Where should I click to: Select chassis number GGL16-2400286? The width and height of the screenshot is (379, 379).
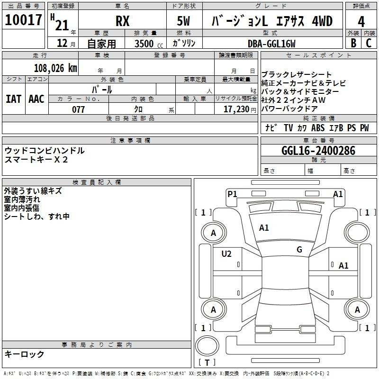[318, 151]
